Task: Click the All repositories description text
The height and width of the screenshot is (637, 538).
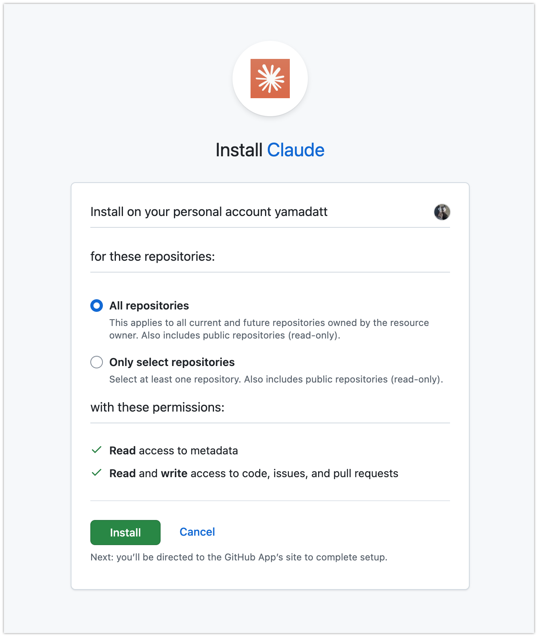Action: 269,329
